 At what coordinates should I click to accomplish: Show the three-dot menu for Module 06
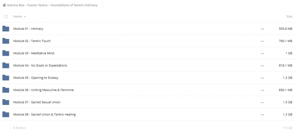click(x=262, y=90)
